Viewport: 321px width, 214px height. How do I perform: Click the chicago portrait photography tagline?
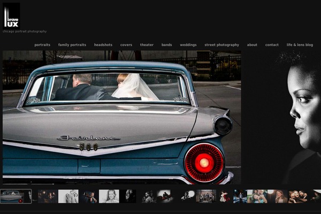coord(25,32)
